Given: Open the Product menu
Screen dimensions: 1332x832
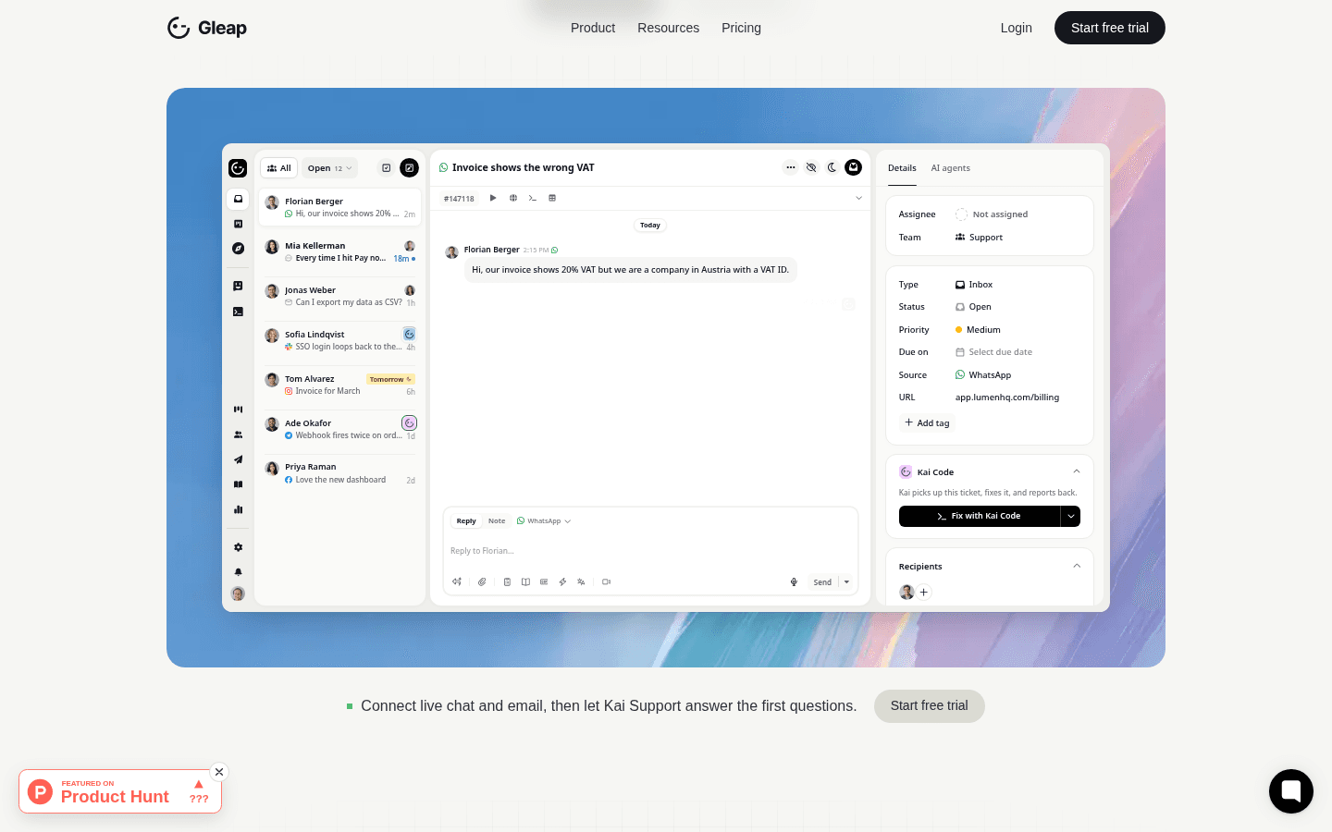Looking at the screenshot, I should 593,28.
